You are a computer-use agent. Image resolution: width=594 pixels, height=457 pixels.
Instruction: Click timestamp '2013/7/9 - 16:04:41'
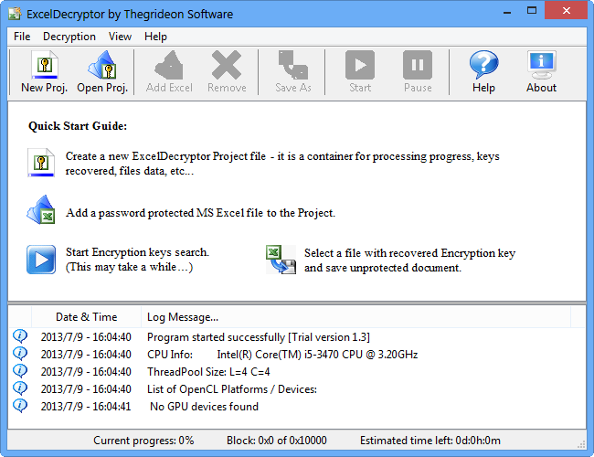[x=86, y=407]
